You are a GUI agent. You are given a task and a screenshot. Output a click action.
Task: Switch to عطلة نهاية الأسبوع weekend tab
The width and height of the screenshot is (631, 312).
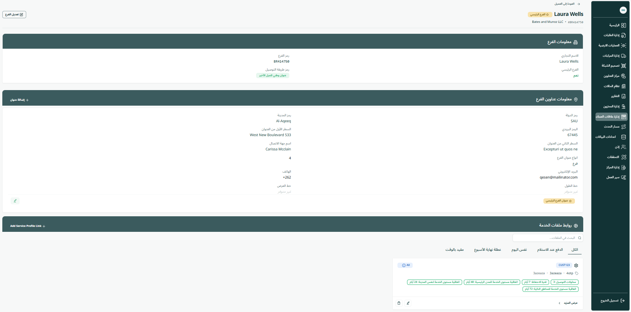click(x=488, y=250)
